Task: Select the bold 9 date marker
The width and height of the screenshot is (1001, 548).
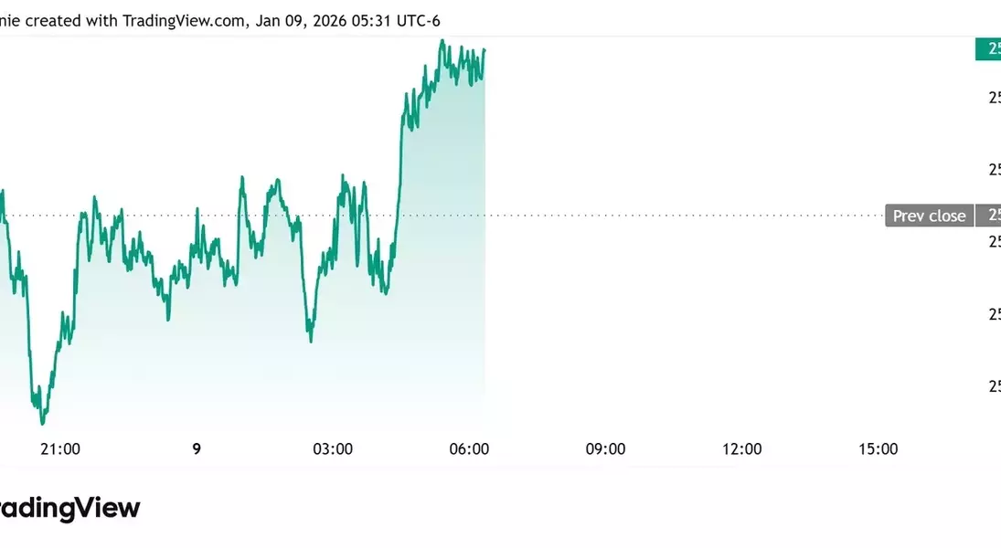Action: pyautogui.click(x=197, y=448)
